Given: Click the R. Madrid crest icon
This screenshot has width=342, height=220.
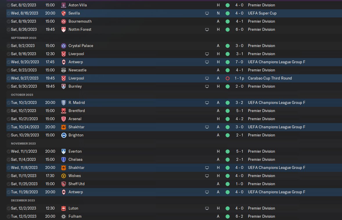Looking at the screenshot, I should pos(64,103).
